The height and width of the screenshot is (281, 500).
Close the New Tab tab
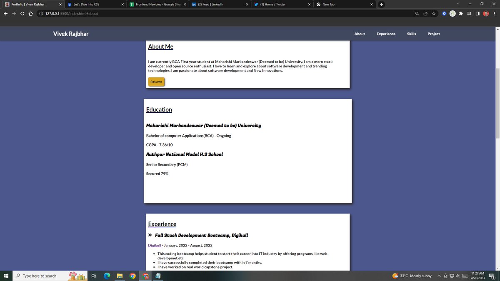point(372,4)
